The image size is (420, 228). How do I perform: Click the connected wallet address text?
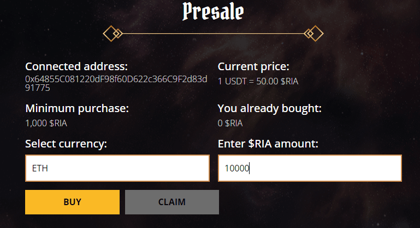point(116,83)
